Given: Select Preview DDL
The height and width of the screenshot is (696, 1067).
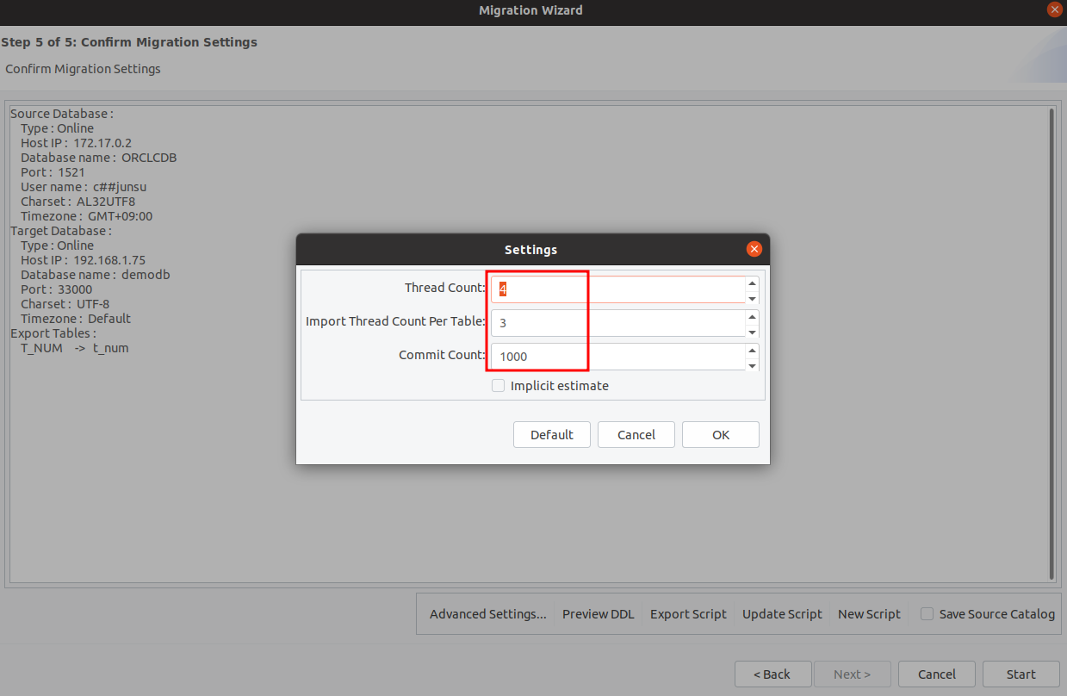Looking at the screenshot, I should pyautogui.click(x=598, y=614).
